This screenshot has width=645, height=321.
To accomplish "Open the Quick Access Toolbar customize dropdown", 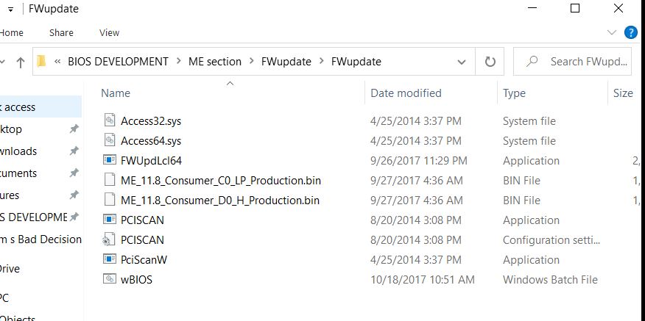I will [11, 9].
